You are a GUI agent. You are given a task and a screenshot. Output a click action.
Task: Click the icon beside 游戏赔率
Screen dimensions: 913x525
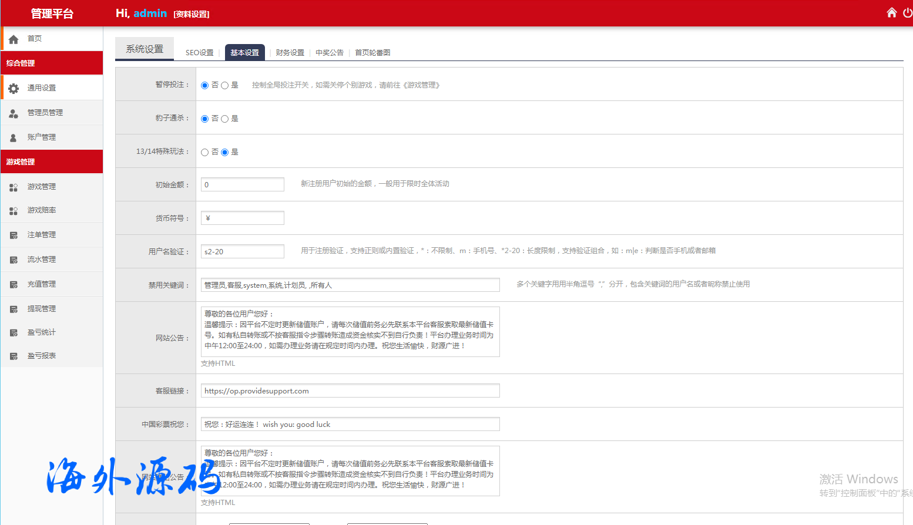click(14, 211)
